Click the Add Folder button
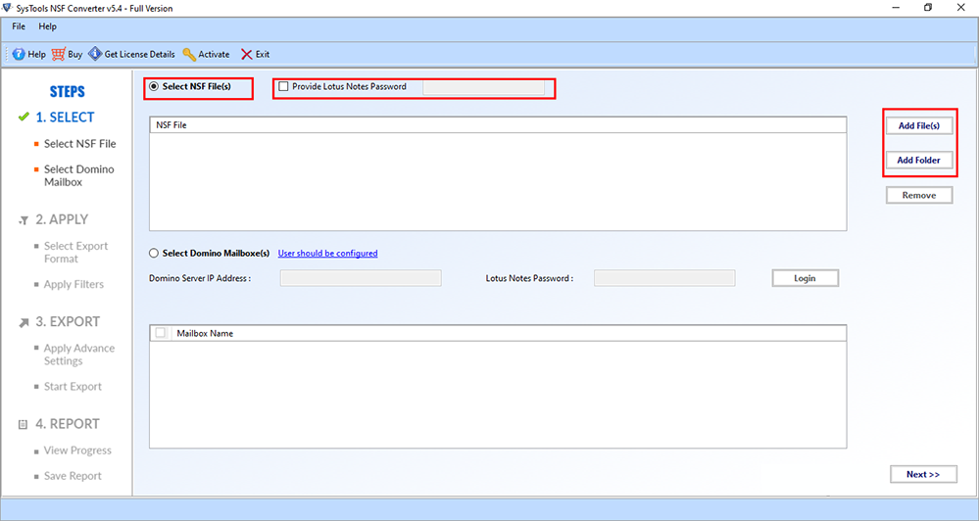This screenshot has height=521, width=979. [919, 160]
